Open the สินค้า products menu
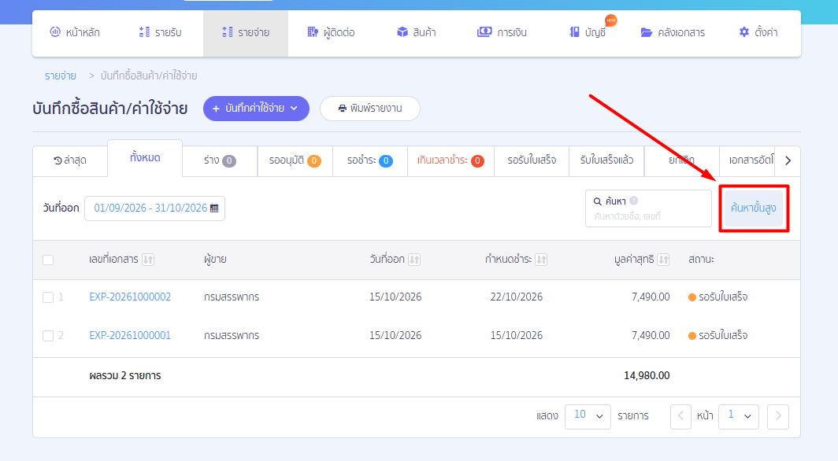Image resolution: width=838 pixels, height=461 pixels. click(417, 32)
